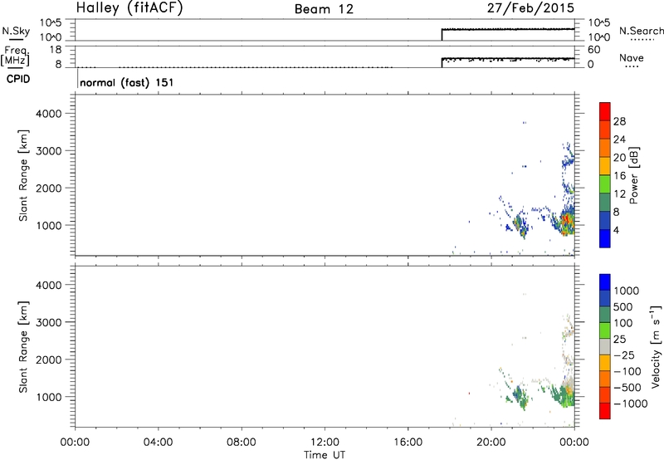This screenshot has height=460, width=664.
Task: Click the '12:00' time axis label
Action: [x=325, y=443]
